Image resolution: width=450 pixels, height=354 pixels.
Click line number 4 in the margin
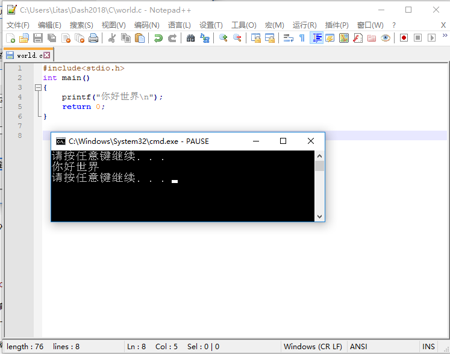20,97
